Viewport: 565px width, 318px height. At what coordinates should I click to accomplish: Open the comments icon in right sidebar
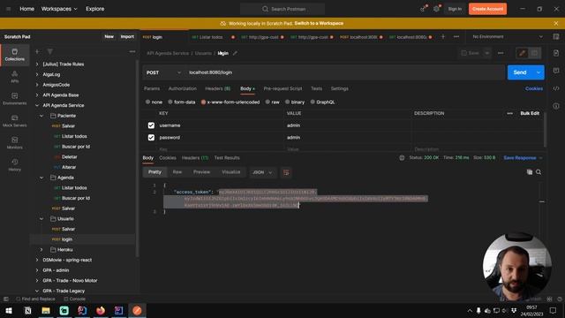556,71
